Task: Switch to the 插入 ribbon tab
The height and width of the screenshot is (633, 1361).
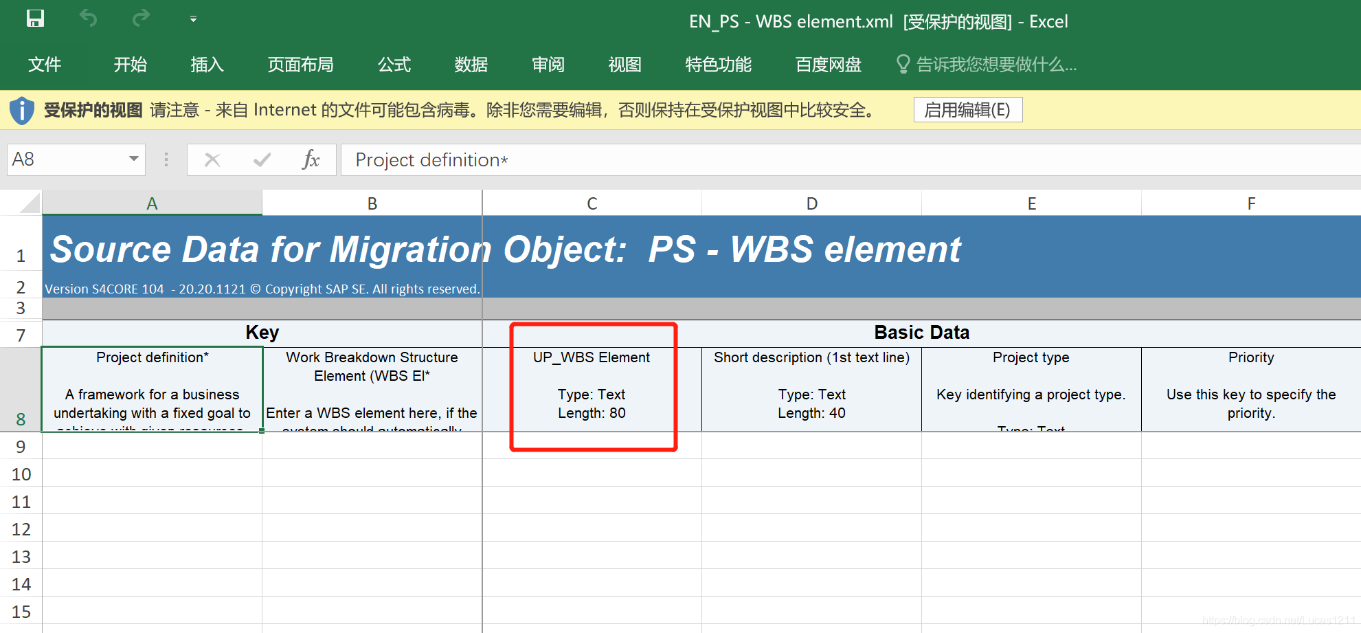Action: coord(207,65)
